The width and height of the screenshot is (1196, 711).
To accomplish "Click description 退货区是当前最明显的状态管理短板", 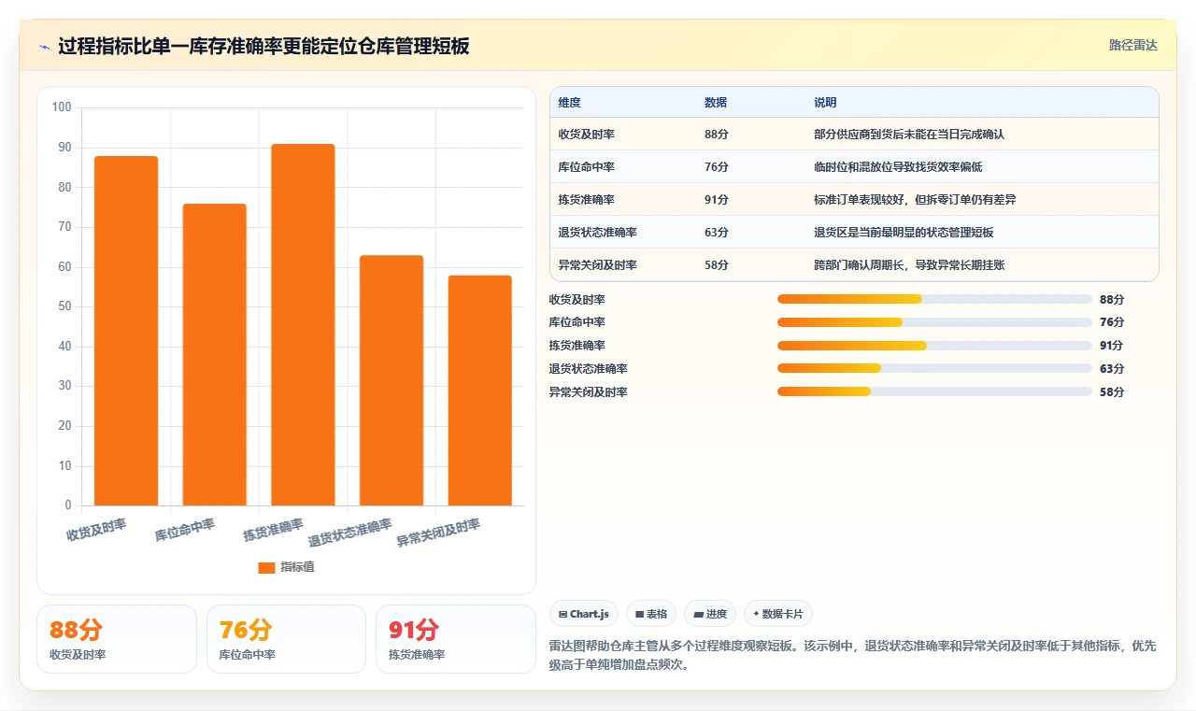I will [x=904, y=233].
